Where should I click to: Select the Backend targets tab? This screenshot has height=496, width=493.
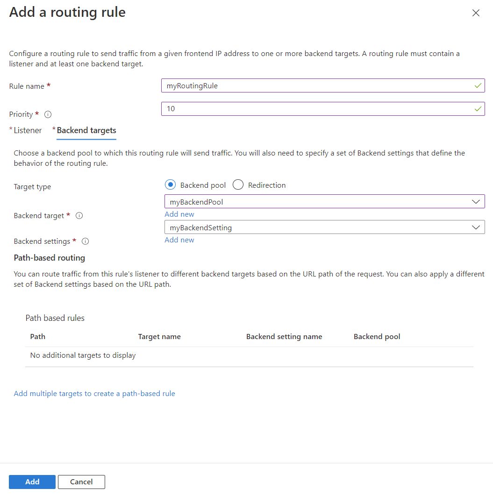coord(86,130)
